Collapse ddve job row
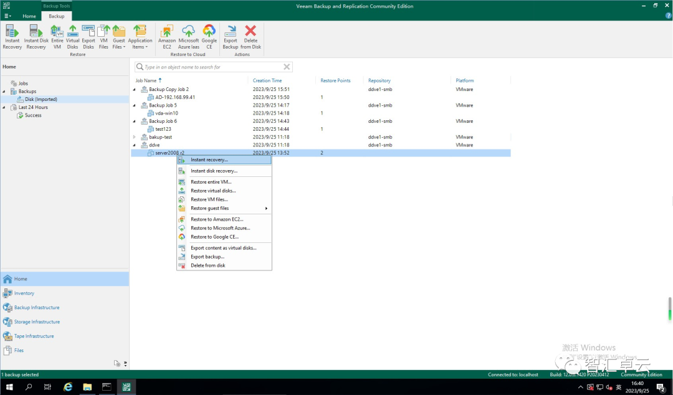 [x=135, y=145]
